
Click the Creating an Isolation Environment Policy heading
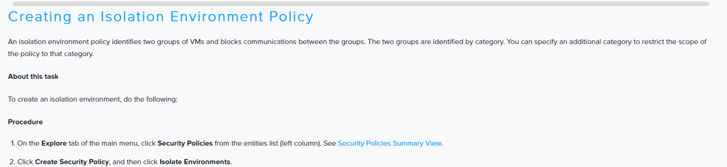pyautogui.click(x=161, y=17)
